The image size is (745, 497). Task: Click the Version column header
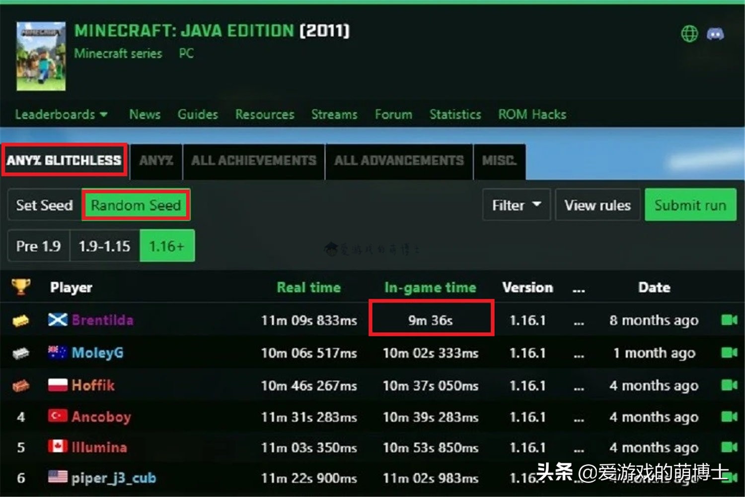527,287
